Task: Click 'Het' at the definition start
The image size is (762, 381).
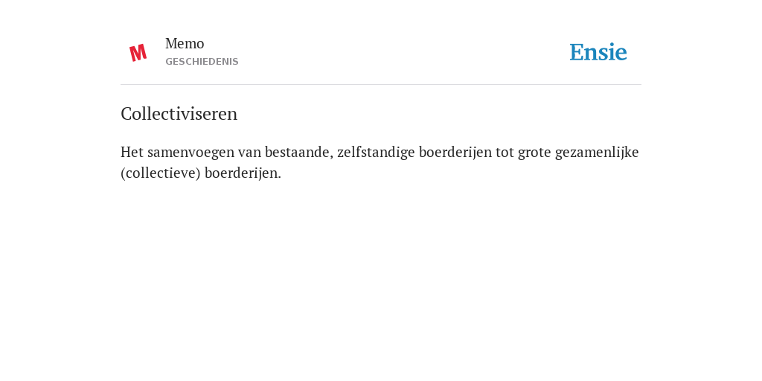Action: pyautogui.click(x=132, y=152)
